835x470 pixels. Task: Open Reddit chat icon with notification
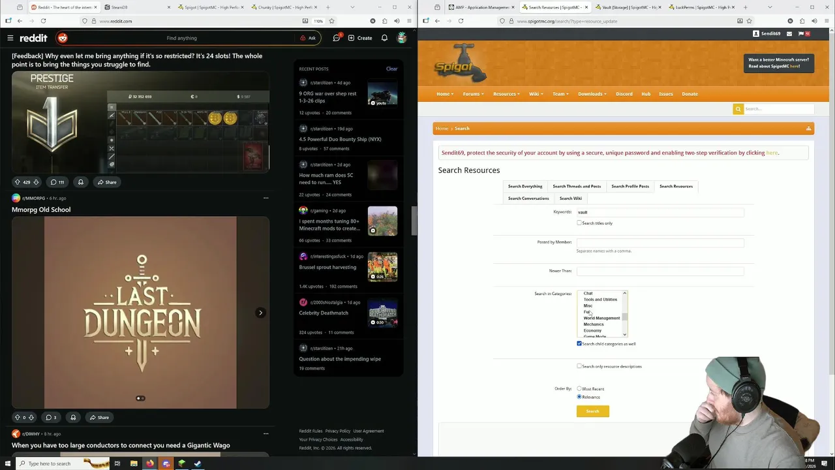(337, 38)
